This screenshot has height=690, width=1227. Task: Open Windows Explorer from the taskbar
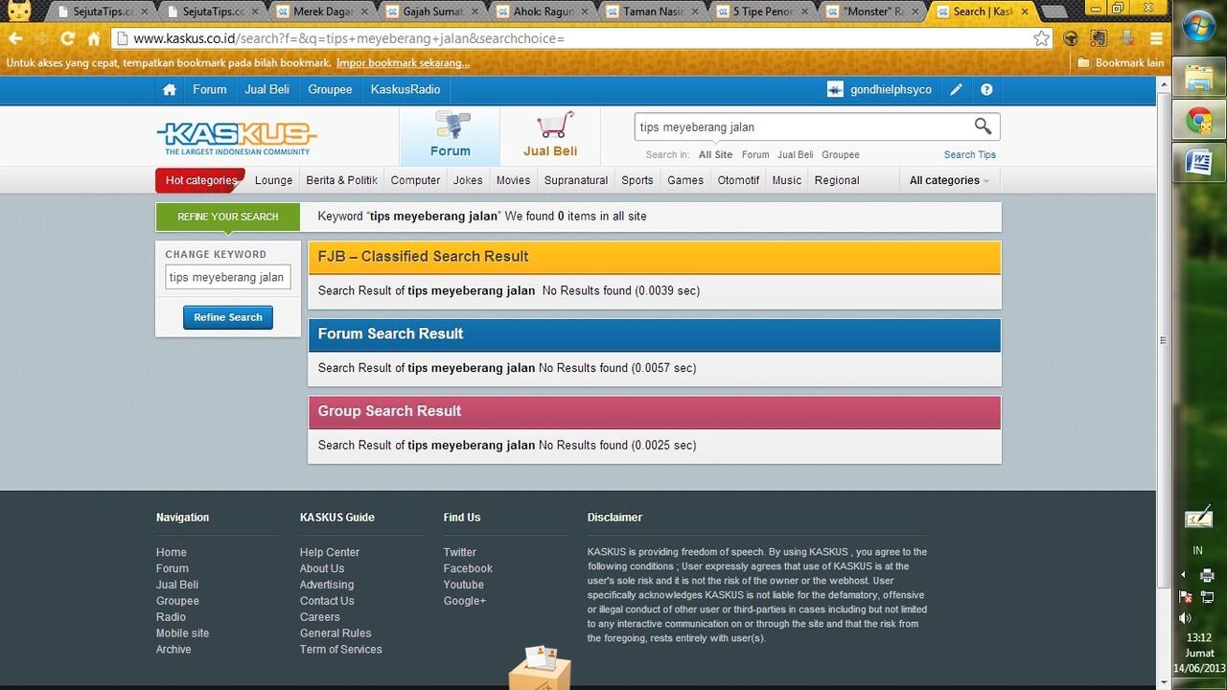(x=1198, y=79)
